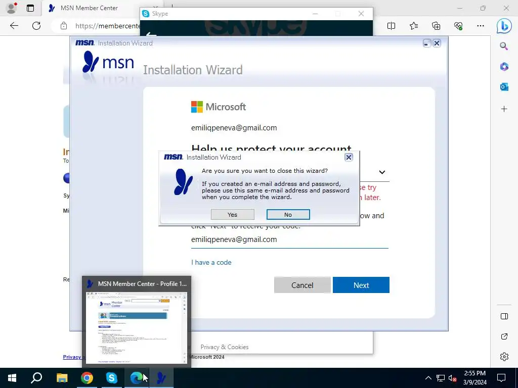Click the Edge back navigation arrow

point(14,26)
